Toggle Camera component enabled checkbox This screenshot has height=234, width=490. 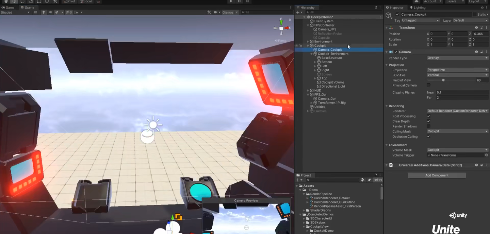[396, 52]
